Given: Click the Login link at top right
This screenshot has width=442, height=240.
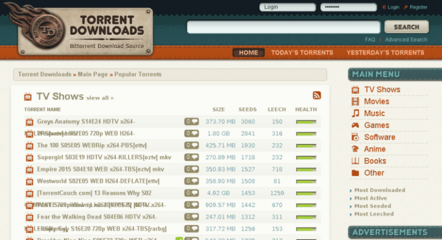Looking at the screenshot, I should tap(394, 7).
